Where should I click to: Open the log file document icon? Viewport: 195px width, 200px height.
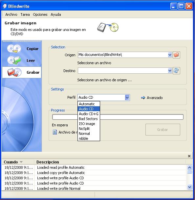click(x=55, y=132)
